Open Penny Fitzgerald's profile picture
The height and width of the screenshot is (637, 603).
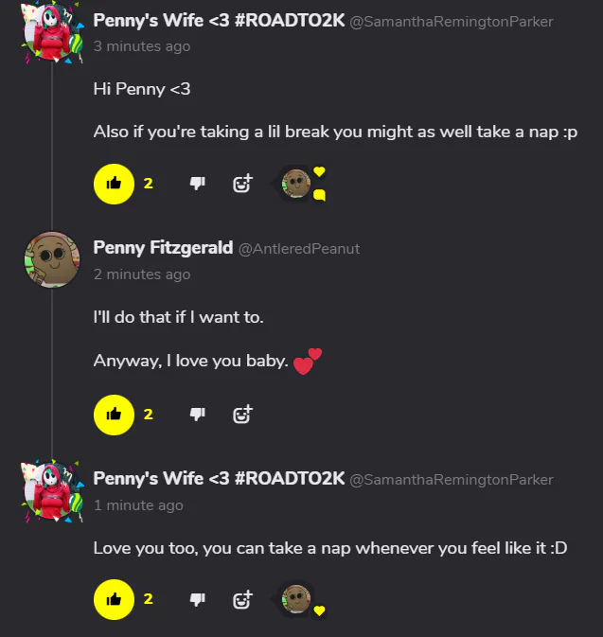51,258
